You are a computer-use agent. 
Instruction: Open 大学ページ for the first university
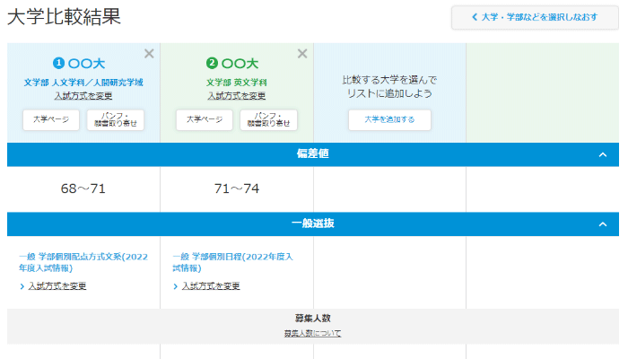pyautogui.click(x=51, y=119)
